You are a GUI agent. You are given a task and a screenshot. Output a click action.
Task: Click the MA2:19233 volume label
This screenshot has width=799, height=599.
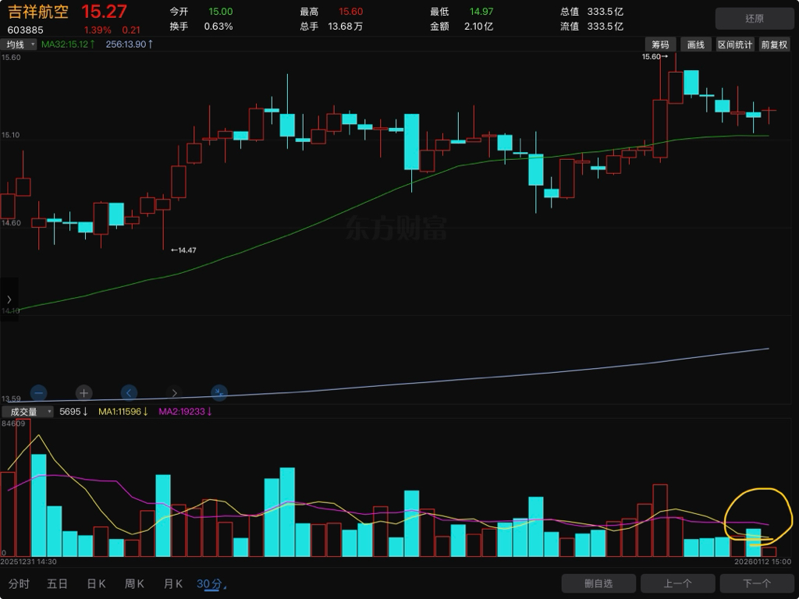click(185, 412)
